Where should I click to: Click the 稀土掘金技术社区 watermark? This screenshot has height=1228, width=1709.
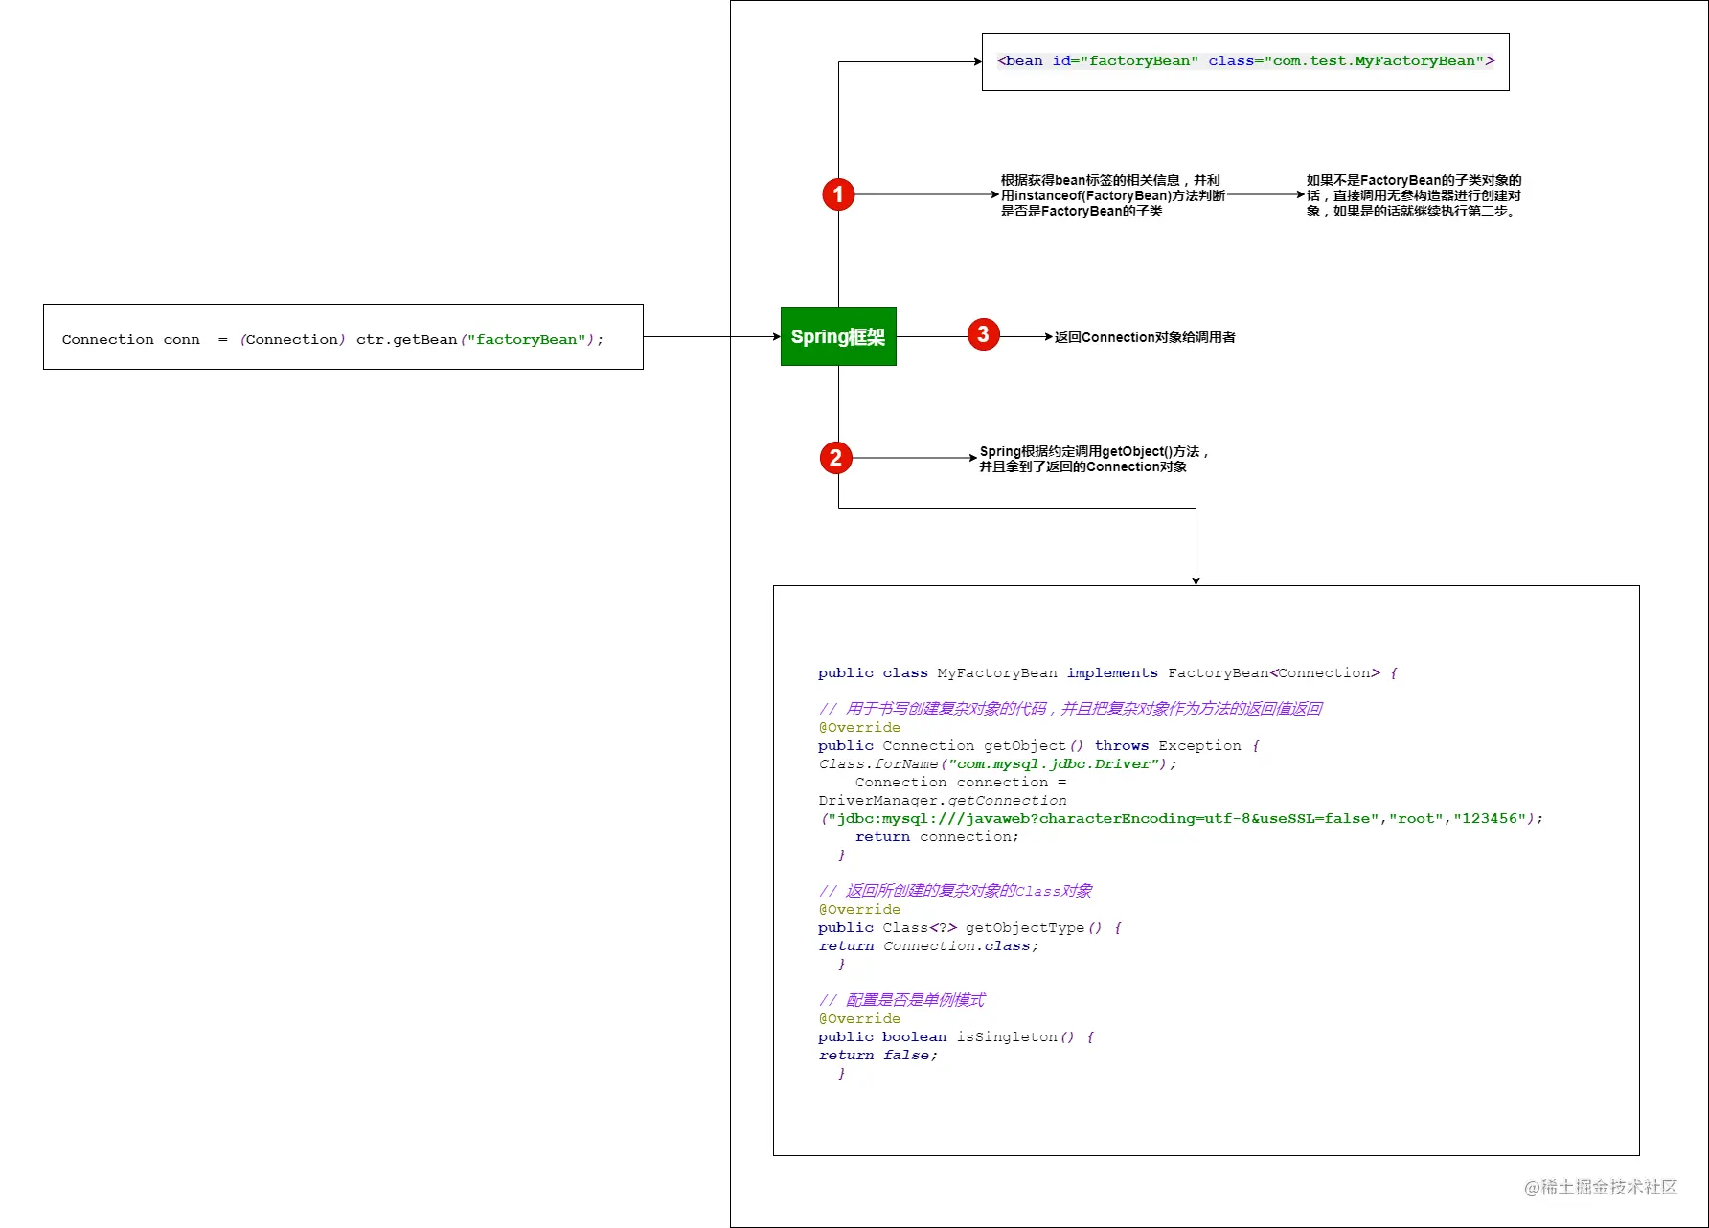[x=1600, y=1187]
